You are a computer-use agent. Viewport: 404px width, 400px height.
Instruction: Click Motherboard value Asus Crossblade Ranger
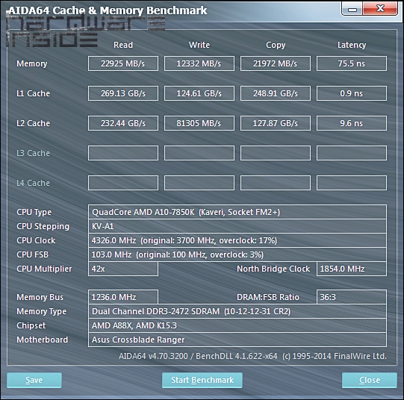click(x=237, y=340)
